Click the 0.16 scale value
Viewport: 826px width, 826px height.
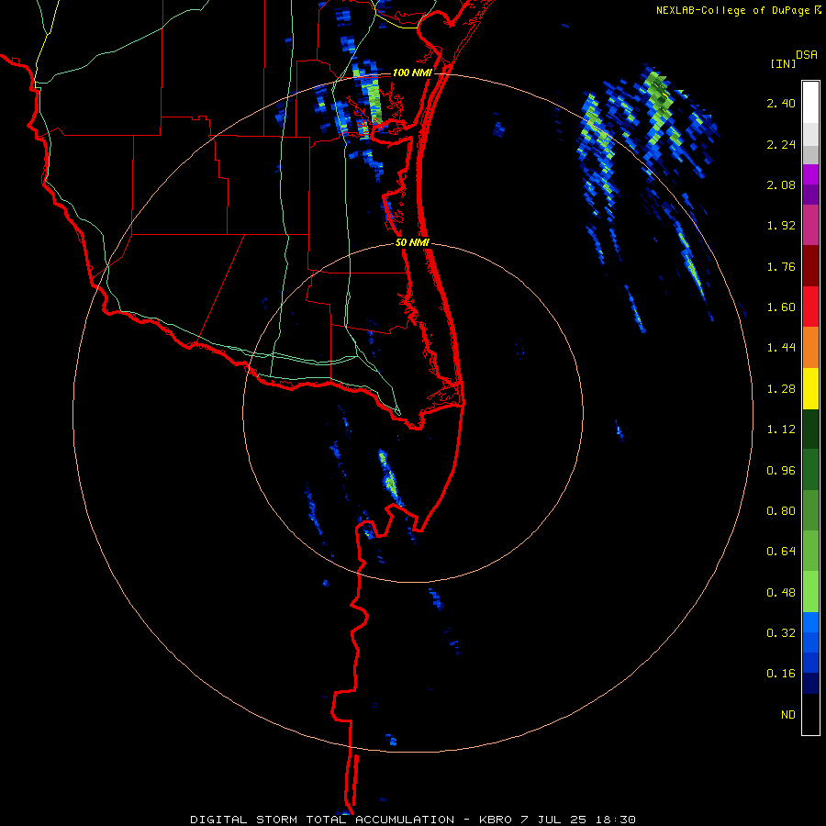coord(781,674)
